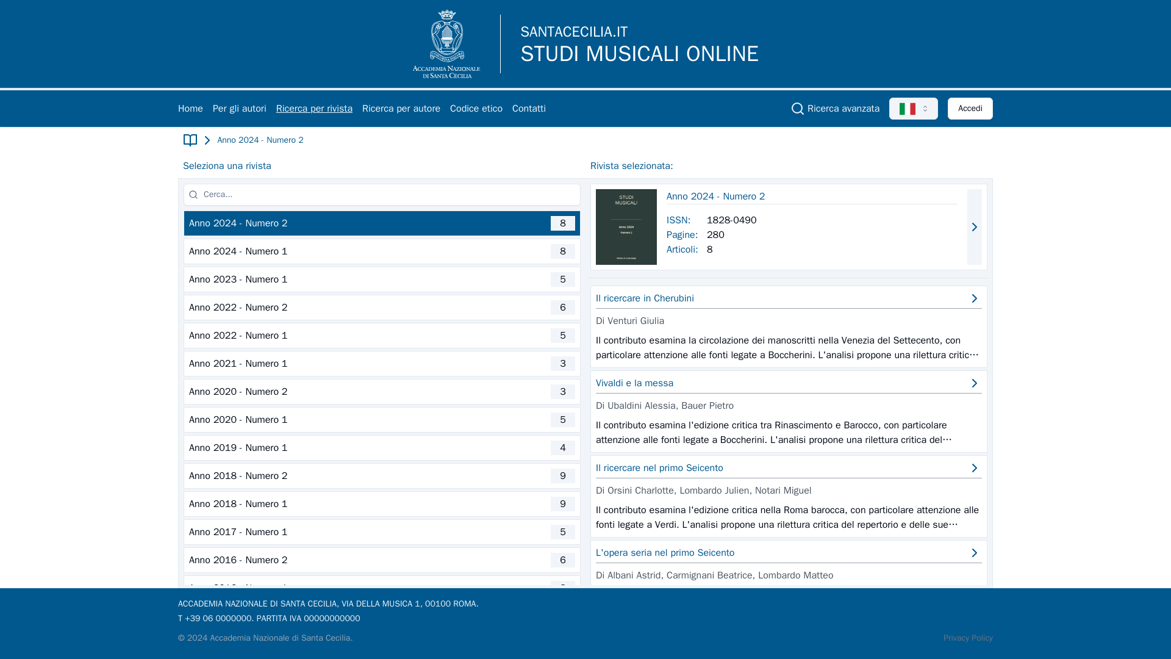Select Anno 2020 - Numero 1 issue
Screen dimensions: 1171x659
coord(382,420)
